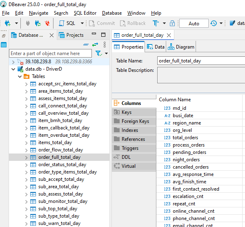Click the New Database Connection plug icon
The height and width of the screenshot is (227, 245).
[7, 23]
